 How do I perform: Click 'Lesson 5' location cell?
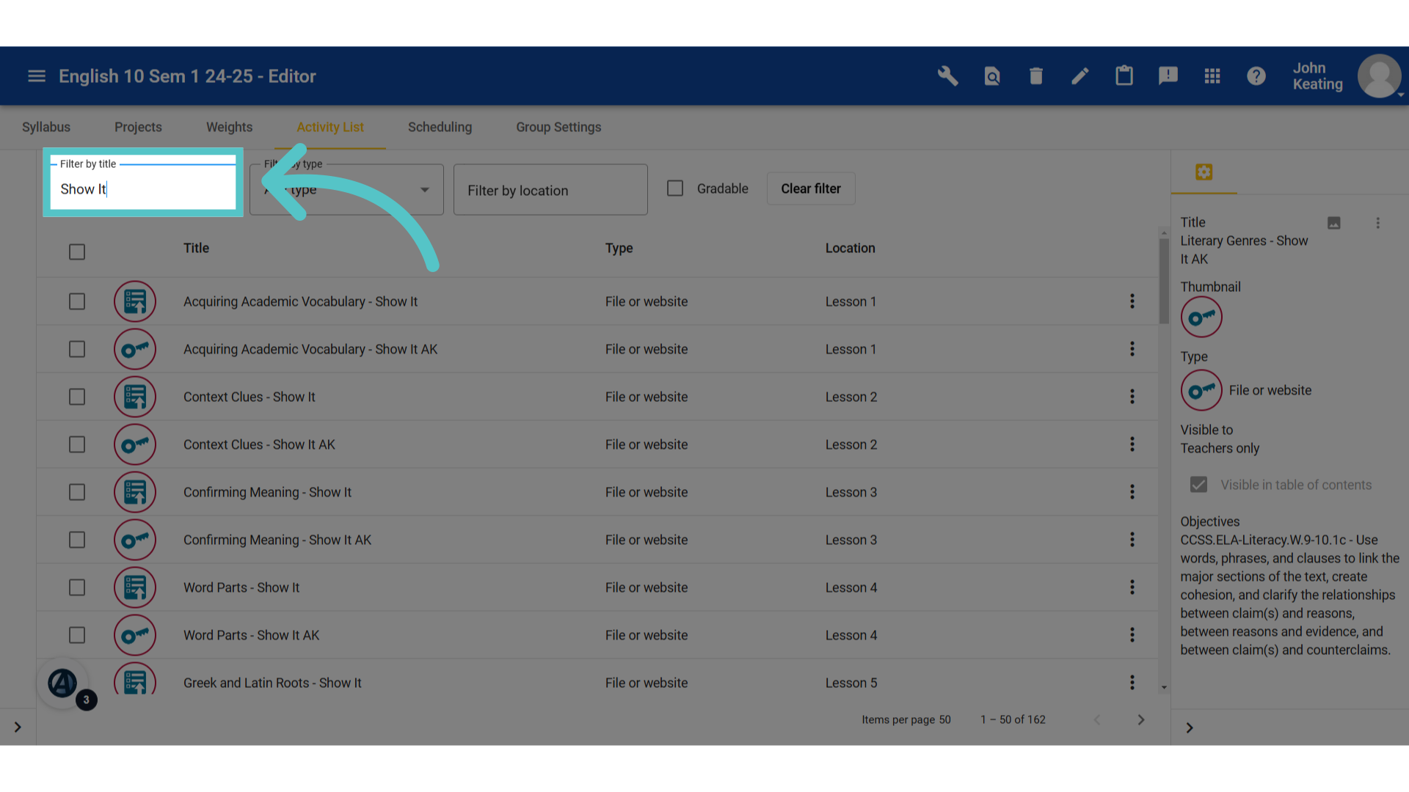(x=851, y=683)
